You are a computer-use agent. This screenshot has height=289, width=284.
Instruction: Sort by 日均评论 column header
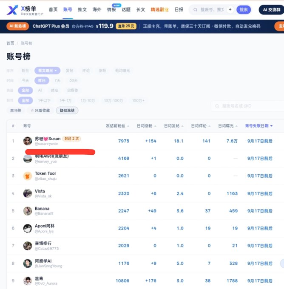click(x=201, y=126)
